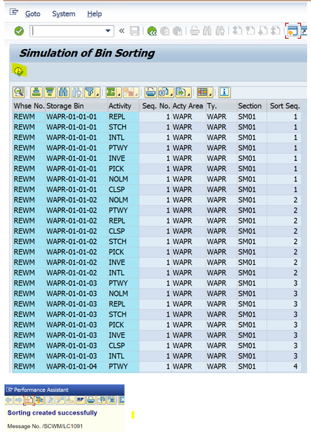Screen dimensions: 311x432
Task: Click the blue Information icon in ALV toolbar
Action: coord(225,92)
